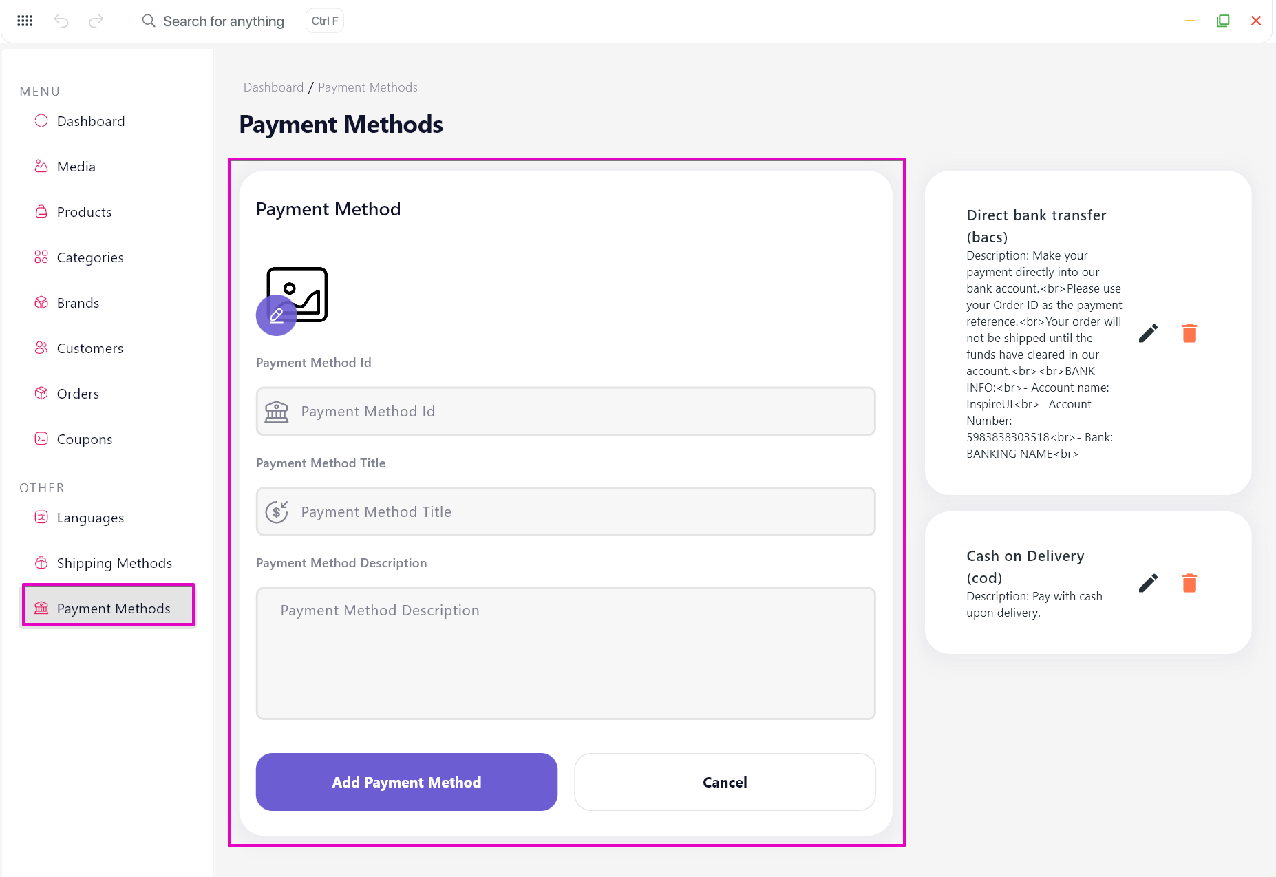Open the app grid launcher icon
This screenshot has width=1276, height=877.
[x=25, y=21]
